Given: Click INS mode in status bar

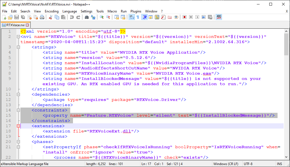Looking at the screenshot, I should tap(279, 164).
